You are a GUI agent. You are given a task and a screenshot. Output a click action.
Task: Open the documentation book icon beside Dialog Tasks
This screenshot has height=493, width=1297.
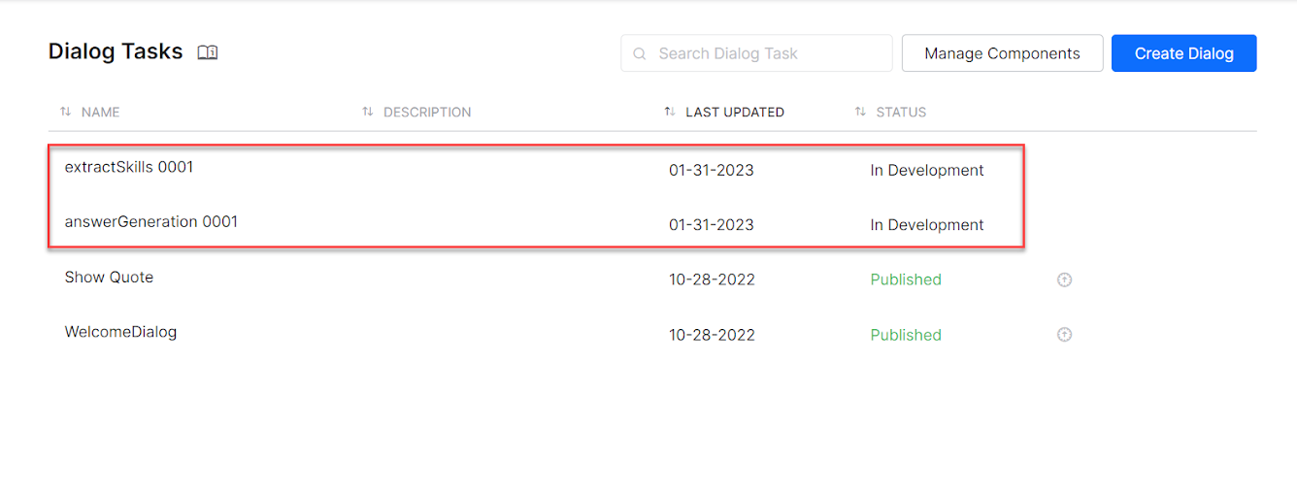[207, 52]
